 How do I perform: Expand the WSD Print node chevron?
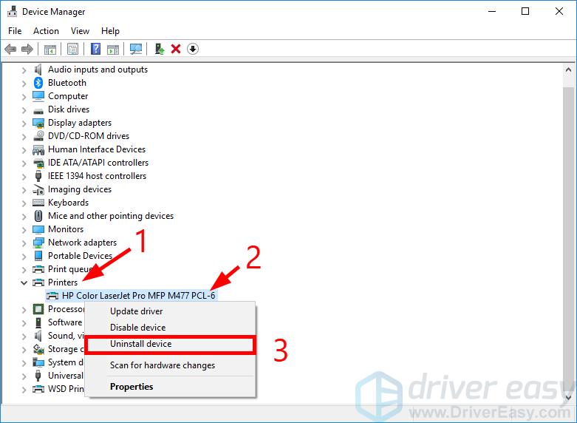[x=24, y=389]
